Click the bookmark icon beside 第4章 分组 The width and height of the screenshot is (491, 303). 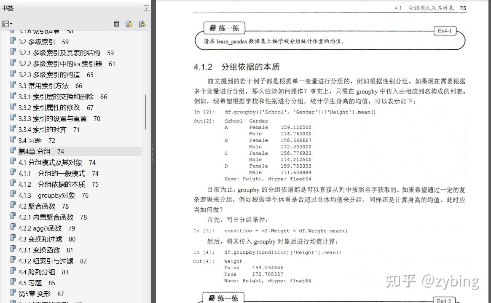pyautogui.click(x=12, y=151)
